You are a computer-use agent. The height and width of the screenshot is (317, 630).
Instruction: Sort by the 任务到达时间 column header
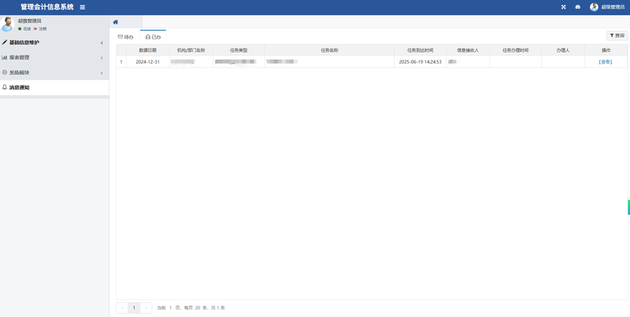[420, 50]
